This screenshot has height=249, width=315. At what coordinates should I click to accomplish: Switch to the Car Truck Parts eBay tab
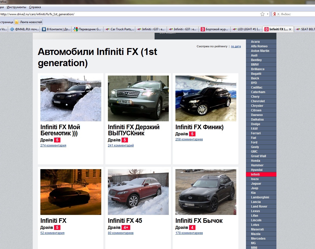click(x=120, y=29)
